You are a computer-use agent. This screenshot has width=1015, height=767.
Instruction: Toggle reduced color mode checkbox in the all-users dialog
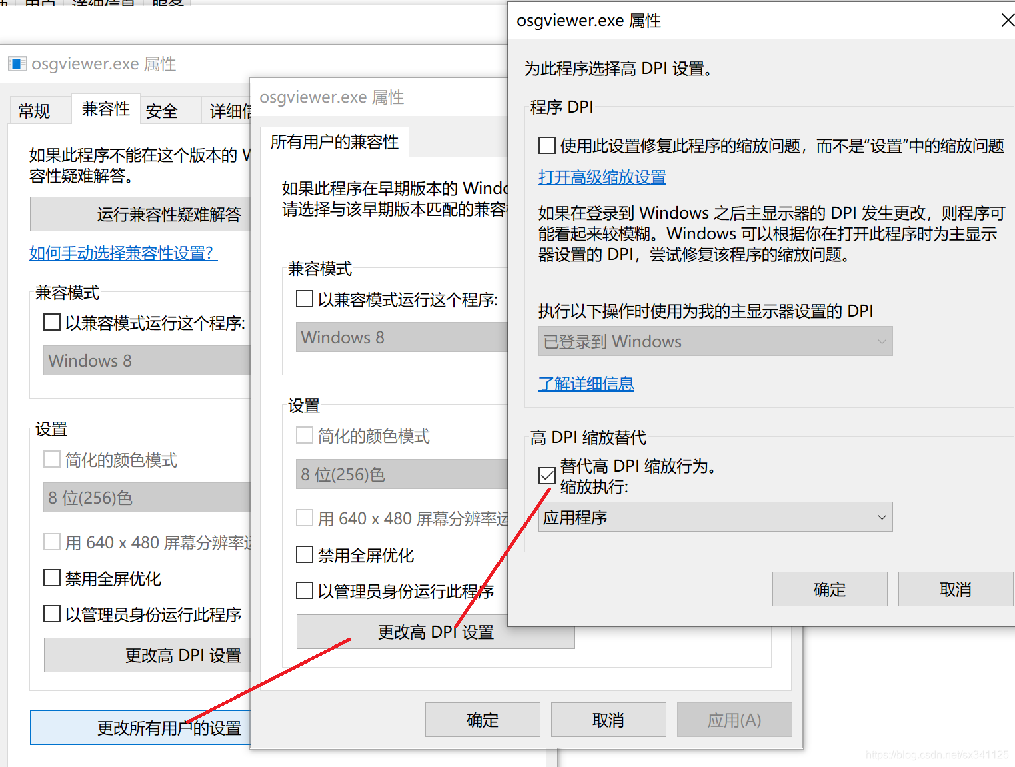tap(305, 436)
